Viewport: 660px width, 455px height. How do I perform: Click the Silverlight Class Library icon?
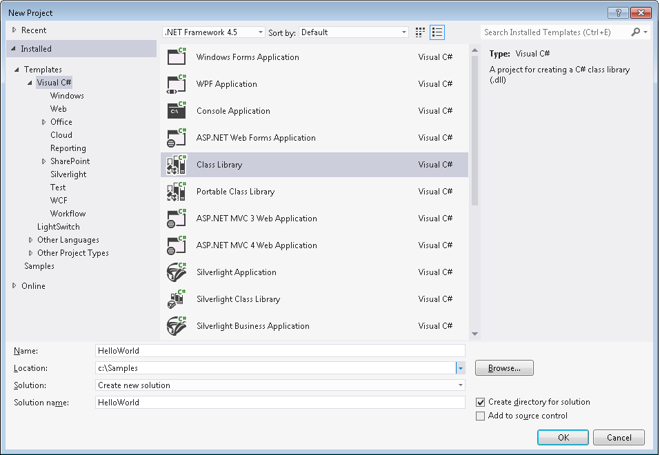pos(177,299)
